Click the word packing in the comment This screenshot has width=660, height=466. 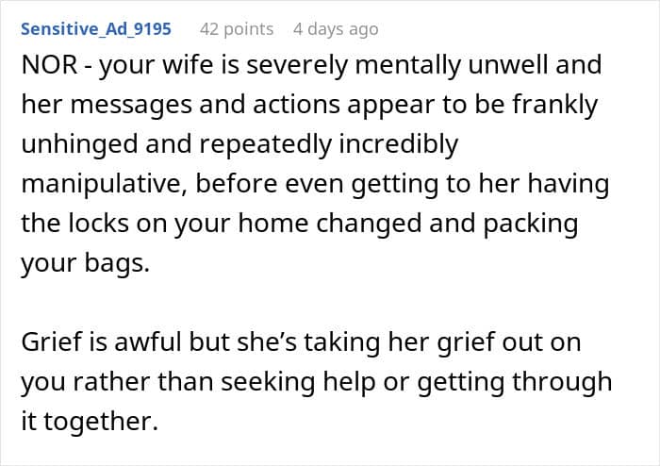click(x=530, y=224)
